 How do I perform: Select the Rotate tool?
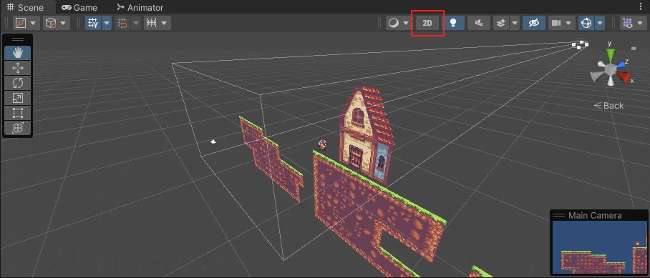tap(17, 83)
